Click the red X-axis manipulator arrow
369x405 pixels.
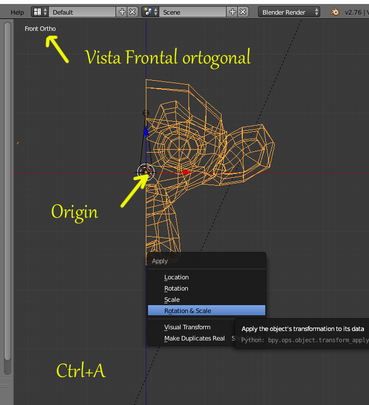click(187, 172)
